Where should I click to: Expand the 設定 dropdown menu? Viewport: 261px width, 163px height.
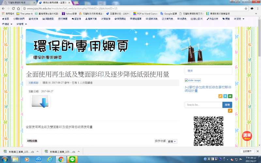(239, 19)
